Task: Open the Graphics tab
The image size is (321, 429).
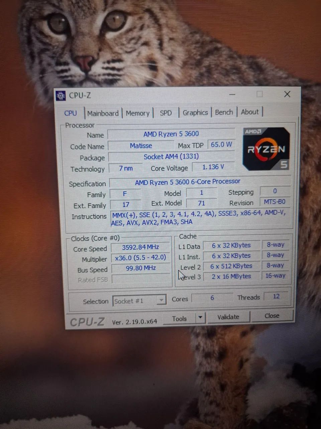Action: coord(195,113)
